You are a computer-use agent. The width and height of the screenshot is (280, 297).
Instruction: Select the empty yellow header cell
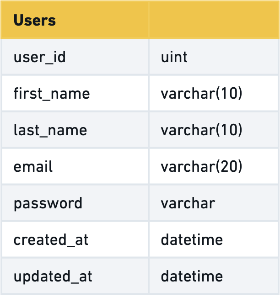(x=213, y=21)
